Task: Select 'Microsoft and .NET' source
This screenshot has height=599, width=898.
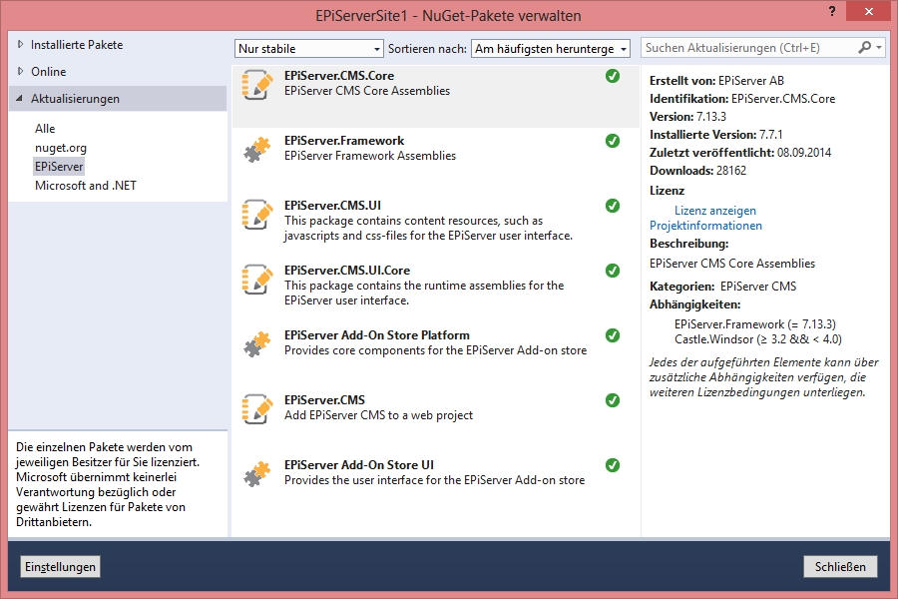Action: pyautogui.click(x=85, y=186)
